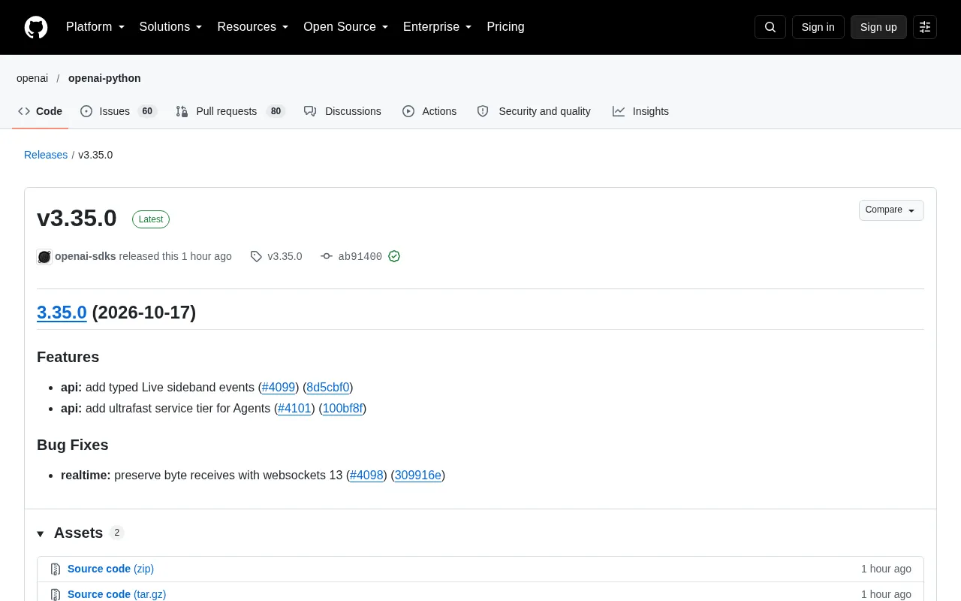Open the openai-sdks author link

pyautogui.click(x=86, y=256)
